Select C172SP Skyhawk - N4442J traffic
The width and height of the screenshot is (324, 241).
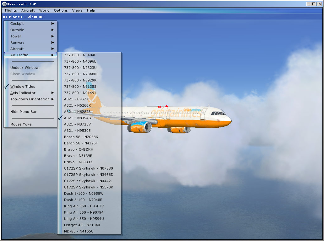click(x=89, y=181)
